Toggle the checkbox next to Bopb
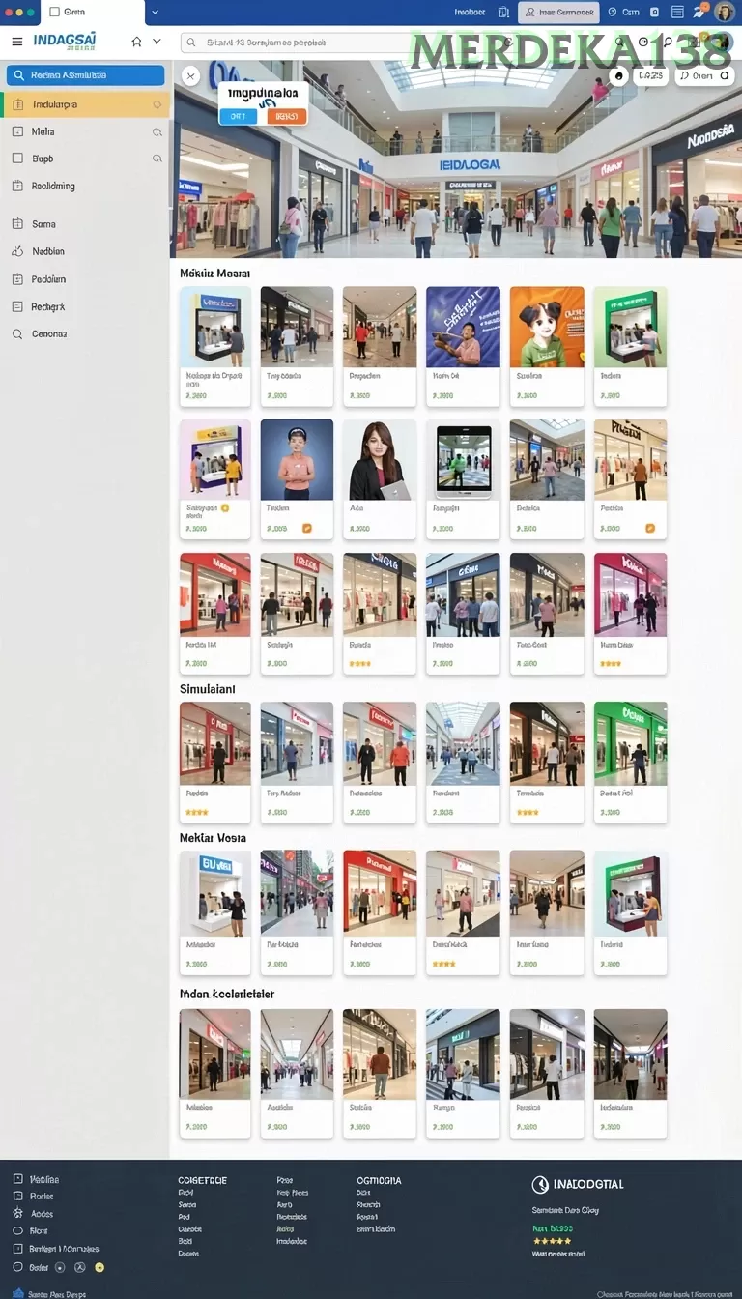742x1299 pixels. tap(16, 159)
